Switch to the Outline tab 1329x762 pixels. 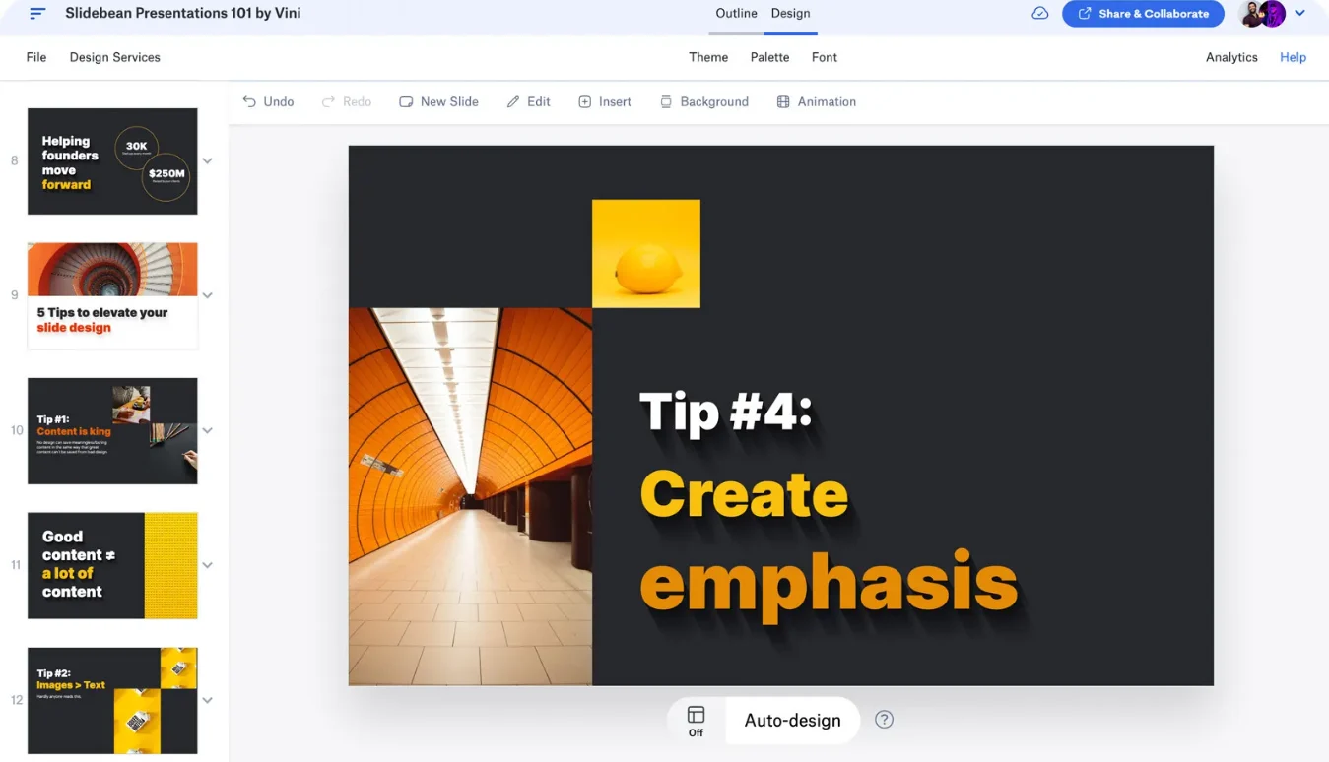coord(736,14)
